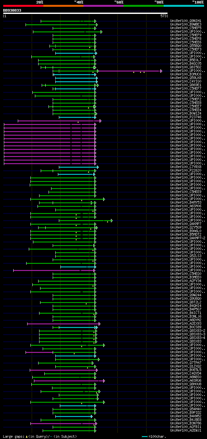Viewport: 207px width, 439px height.
Task: Click the BB930833 query name
Action: click(12, 10)
